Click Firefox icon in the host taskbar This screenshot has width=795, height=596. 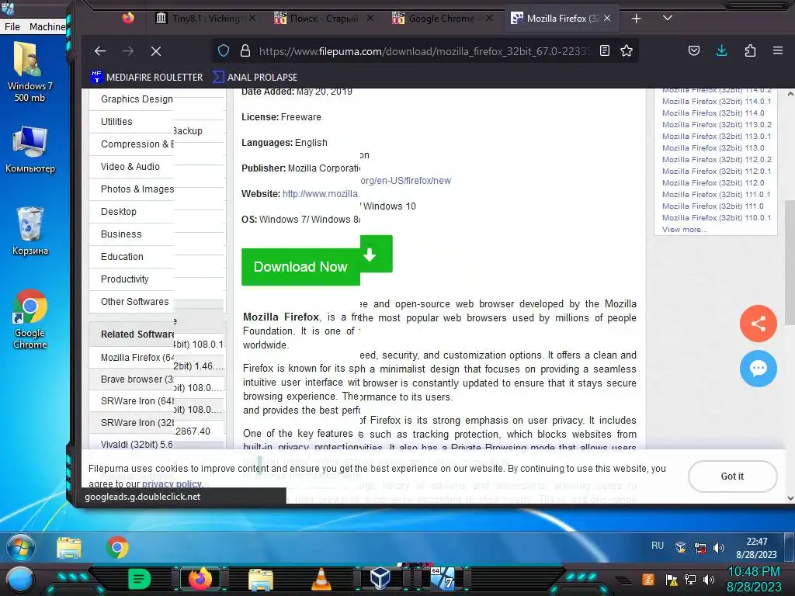click(200, 579)
